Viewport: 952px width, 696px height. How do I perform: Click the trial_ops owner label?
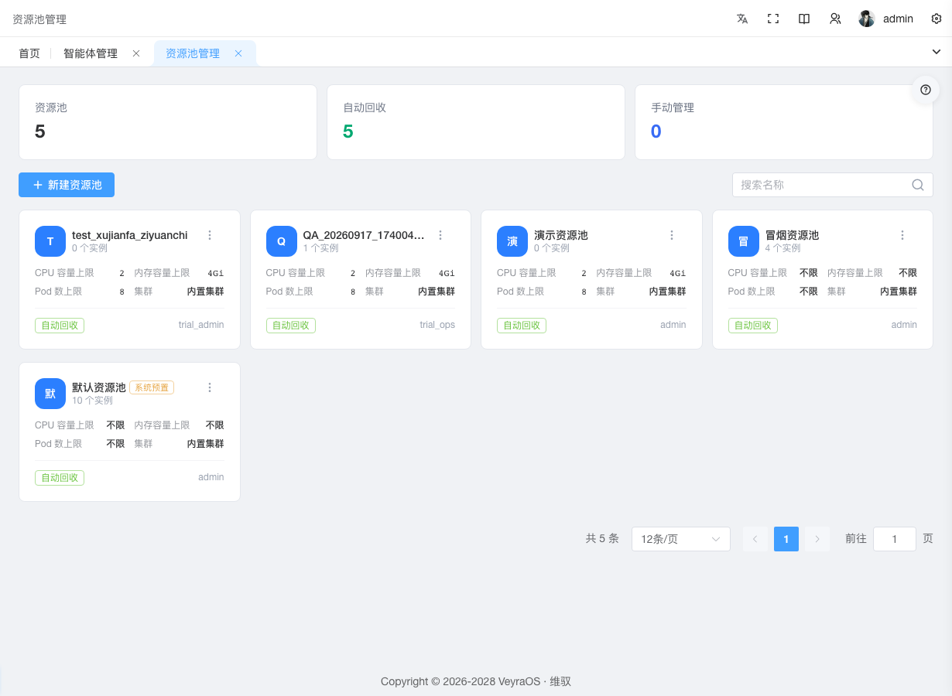click(437, 325)
